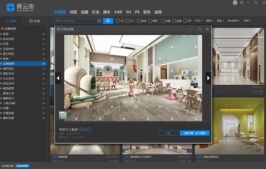The height and width of the screenshot is (169, 266).
Task: Open the 脚本 tab
Action: pyautogui.click(x=107, y=12)
